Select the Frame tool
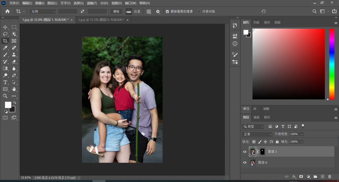Image resolution: width=339 pixels, height=182 pixels. [14, 41]
